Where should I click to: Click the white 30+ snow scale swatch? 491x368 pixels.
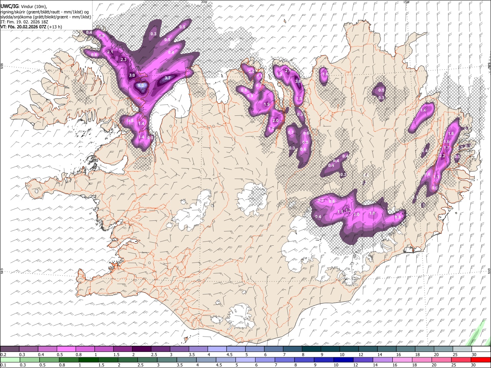click(x=481, y=349)
